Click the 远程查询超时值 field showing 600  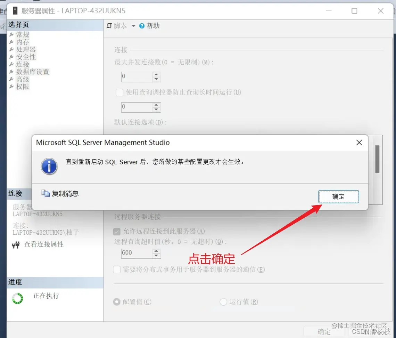tap(137, 253)
